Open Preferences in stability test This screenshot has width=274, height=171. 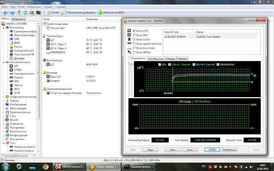click(x=229, y=150)
